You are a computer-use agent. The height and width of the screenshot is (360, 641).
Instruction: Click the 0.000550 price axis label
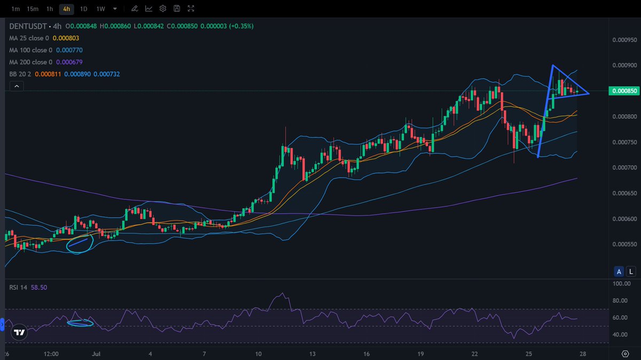tap(623, 245)
